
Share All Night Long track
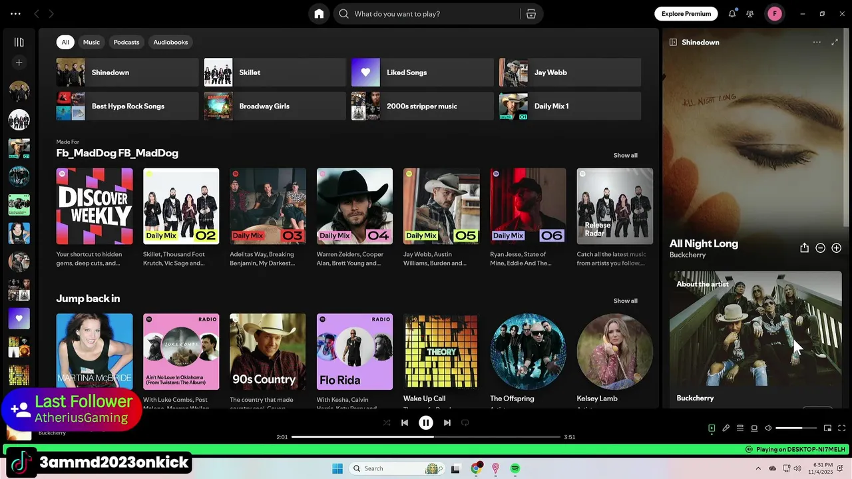pos(804,248)
